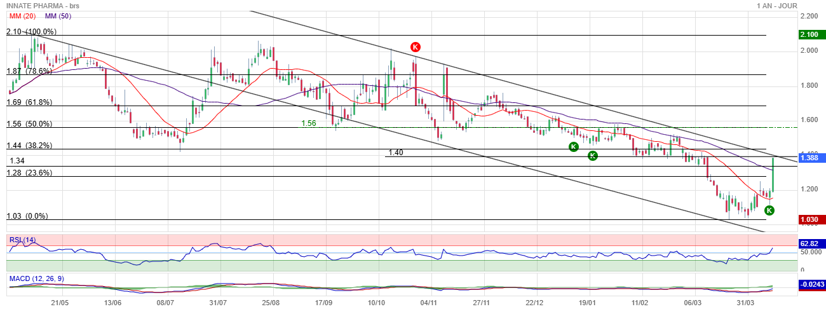Open the 1 AN - JOUR period selector

pos(777,6)
